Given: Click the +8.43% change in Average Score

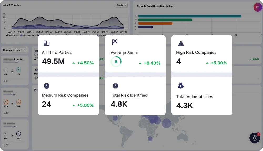Looking at the screenshot, I should [x=152, y=63].
